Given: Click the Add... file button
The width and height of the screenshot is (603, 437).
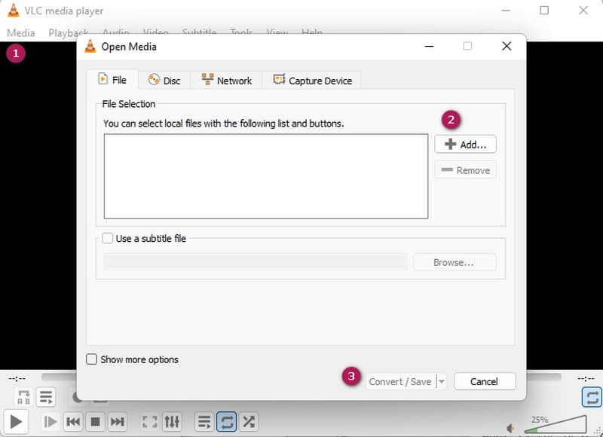Looking at the screenshot, I should click(465, 144).
